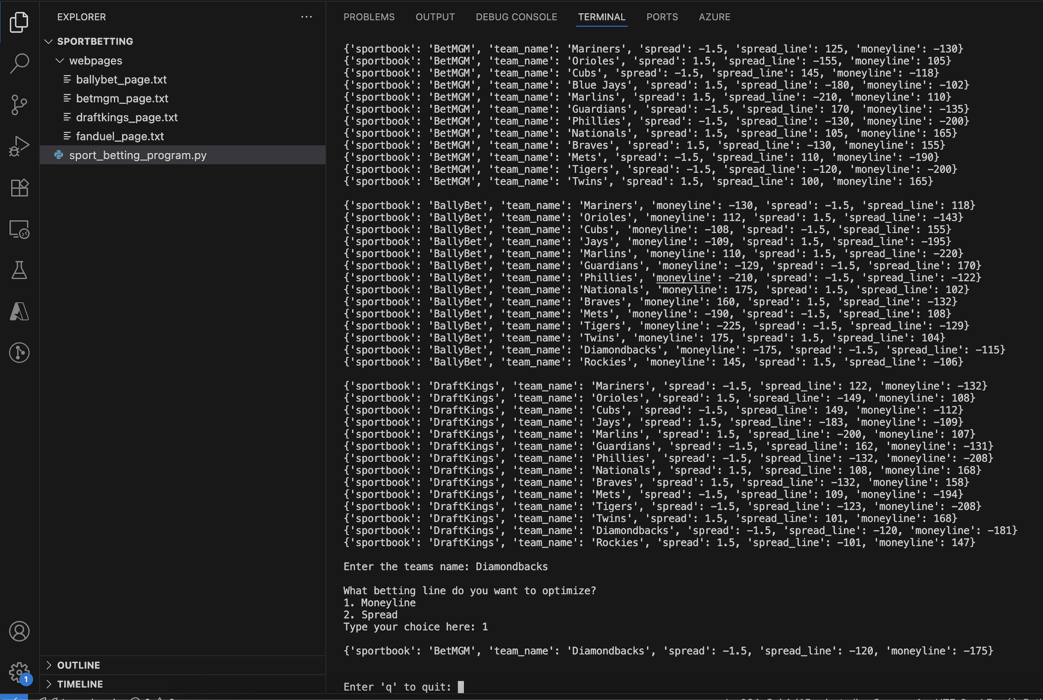
Task: Click the terminal prompt after "Enter 'q' to quit:"
Action: tap(461, 687)
